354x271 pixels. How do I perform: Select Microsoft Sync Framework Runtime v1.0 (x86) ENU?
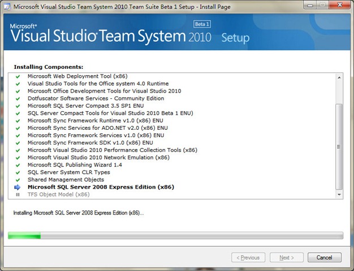point(95,121)
